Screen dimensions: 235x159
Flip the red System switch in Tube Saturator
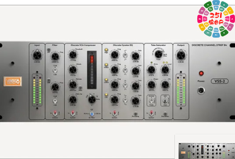pyautogui.click(x=152, y=113)
